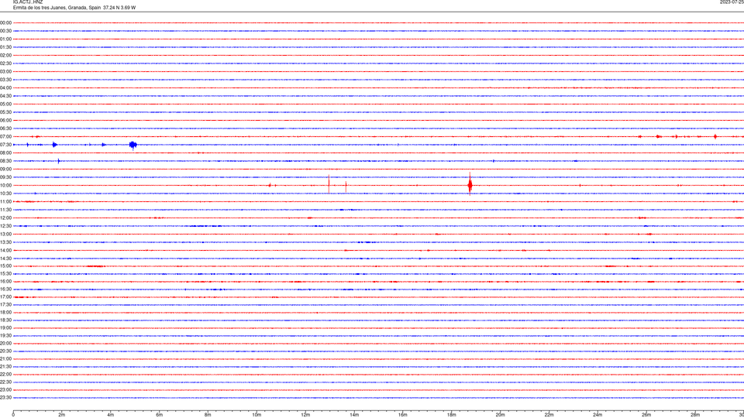Select the 28m tick label on minute axis
This screenshot has height=418, width=744.
[695, 415]
